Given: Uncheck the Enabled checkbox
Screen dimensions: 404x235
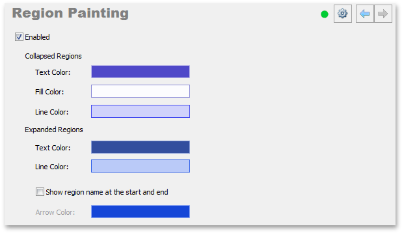Looking at the screenshot, I should [x=19, y=37].
